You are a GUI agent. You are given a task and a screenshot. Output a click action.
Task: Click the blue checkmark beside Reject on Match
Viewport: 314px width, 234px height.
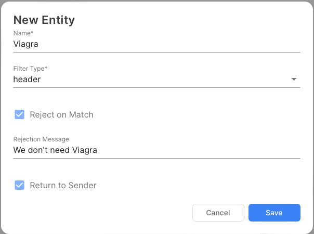[x=20, y=114]
